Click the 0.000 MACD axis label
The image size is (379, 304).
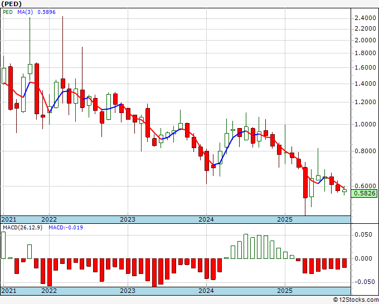point(363,258)
